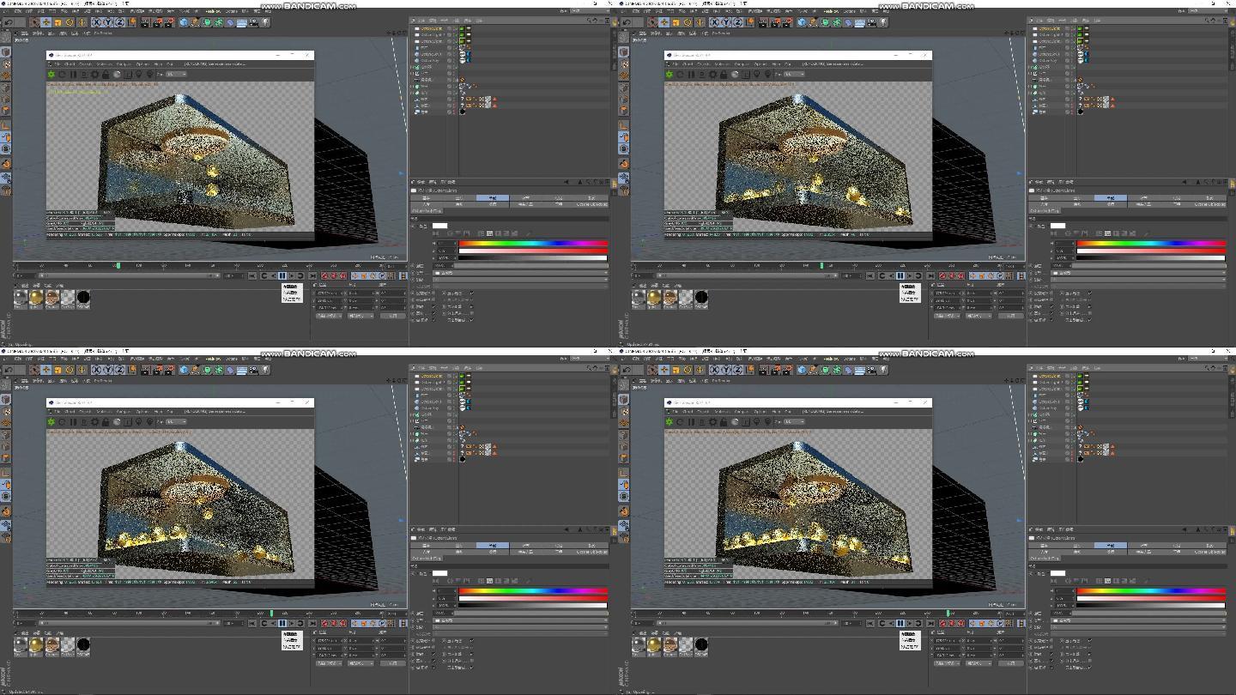Click the autokey red button in the bottom-right frame
Viewport: 1236px width, 695px height.
pyautogui.click(x=952, y=623)
